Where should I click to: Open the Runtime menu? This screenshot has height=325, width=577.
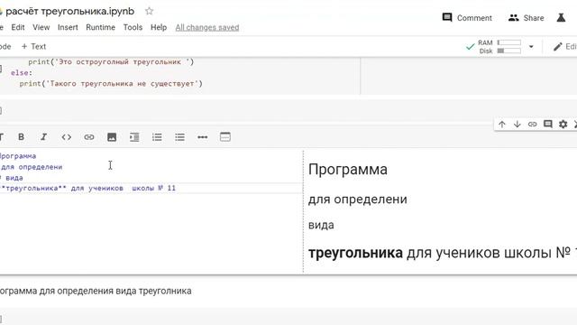(100, 27)
